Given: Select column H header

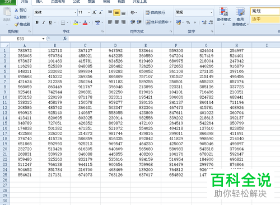Looking at the screenshot, I should (x=236, y=45).
